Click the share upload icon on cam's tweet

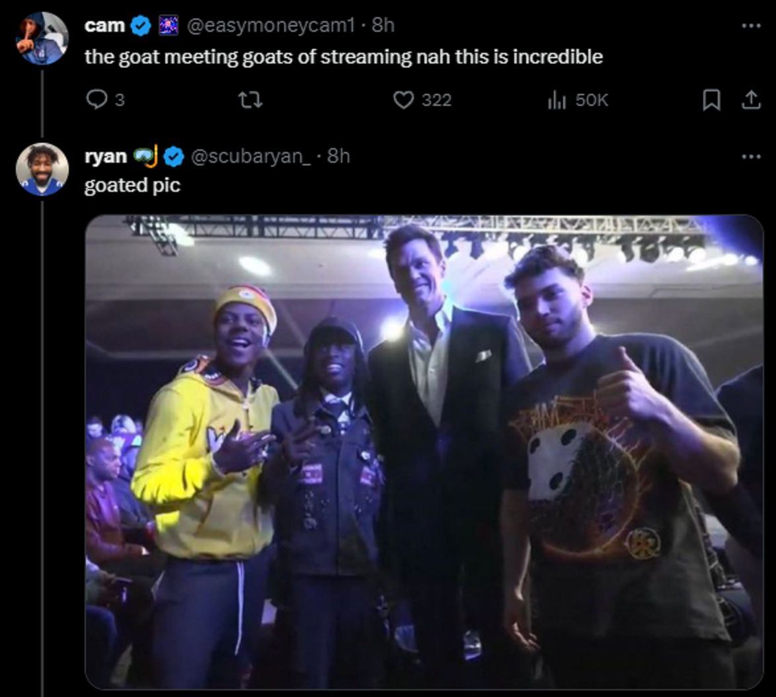pyautogui.click(x=752, y=100)
